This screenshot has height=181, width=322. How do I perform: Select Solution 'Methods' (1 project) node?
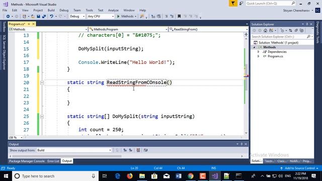278,43
